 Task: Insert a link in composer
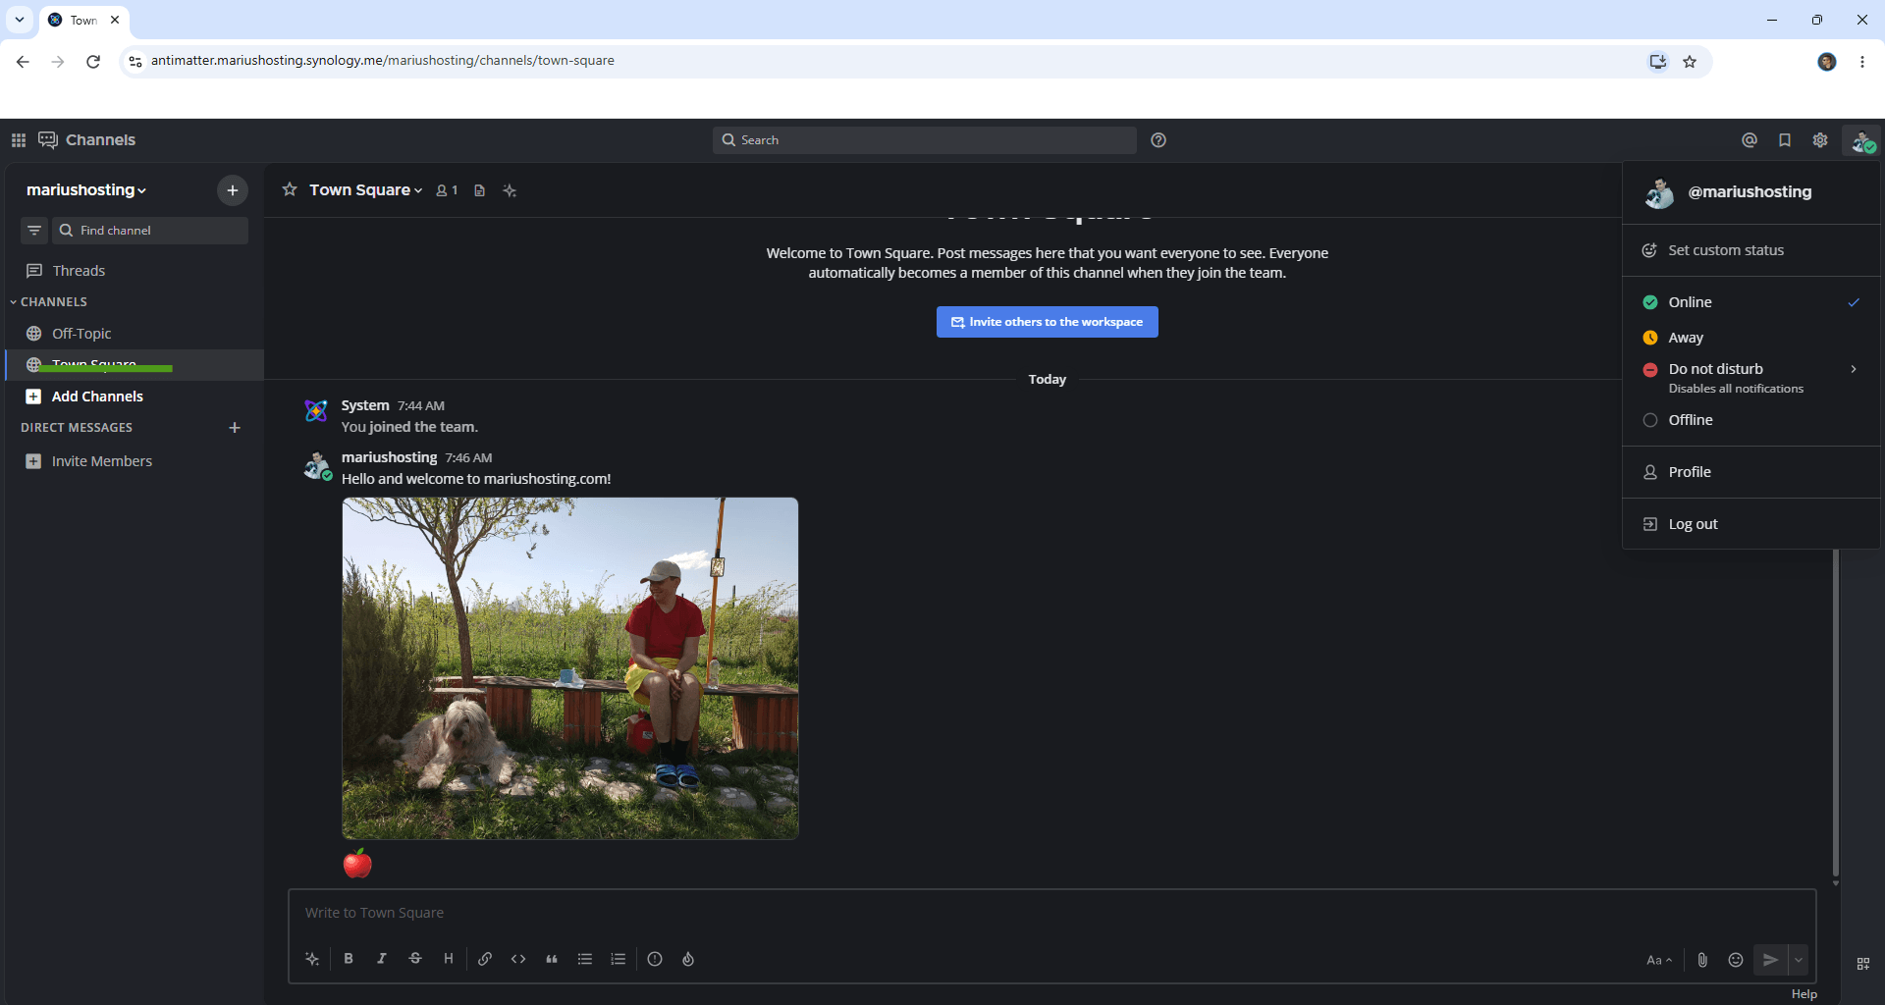coord(485,959)
